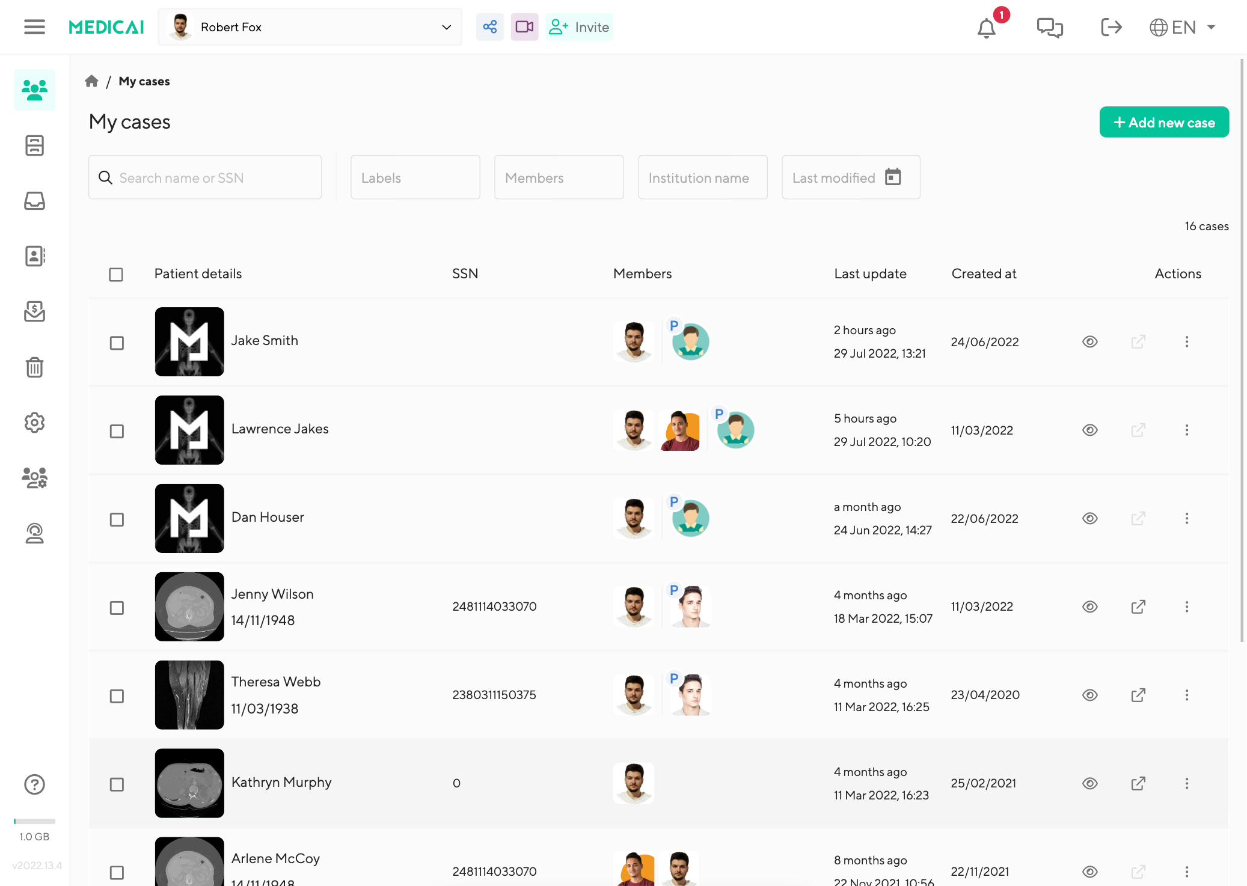
Task: Open the chat messages icon
Action: tap(1050, 27)
